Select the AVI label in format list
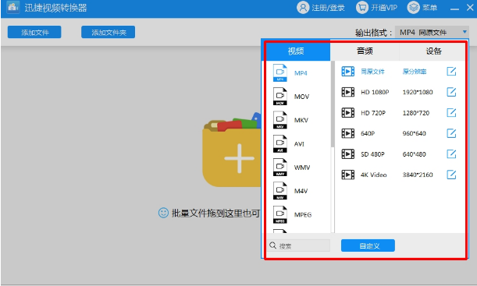Screen dimensions: 477x286 pos(299,144)
